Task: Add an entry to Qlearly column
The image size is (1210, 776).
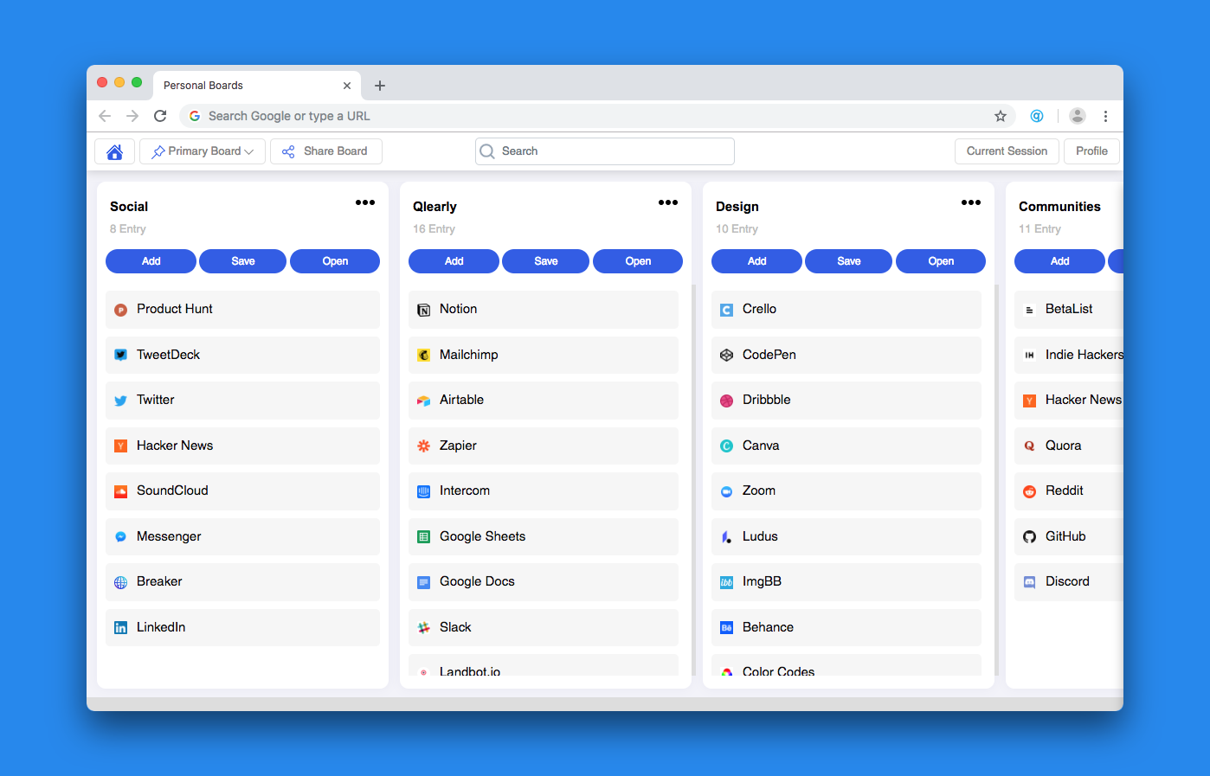Action: click(454, 261)
